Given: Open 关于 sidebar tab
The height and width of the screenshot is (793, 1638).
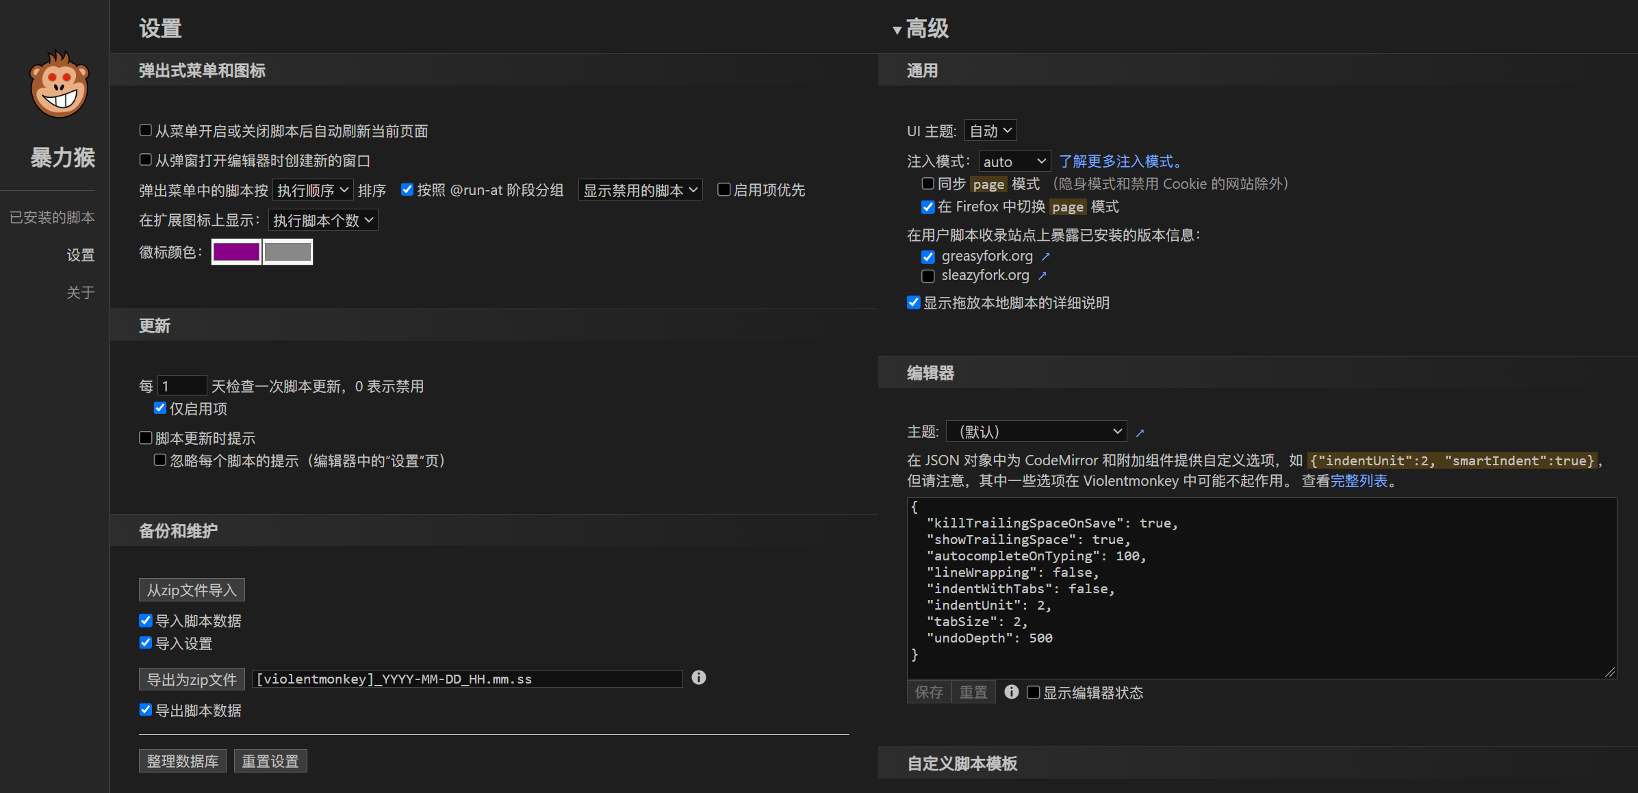Looking at the screenshot, I should coord(81,293).
